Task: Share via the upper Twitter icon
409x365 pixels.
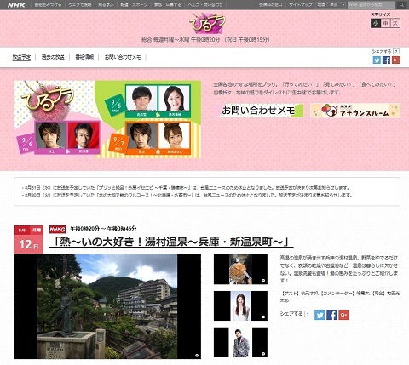Action: click(x=377, y=60)
